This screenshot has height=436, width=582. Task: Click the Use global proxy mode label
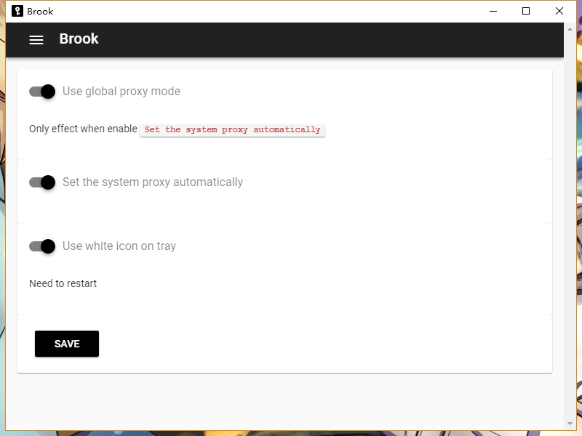coord(121,91)
